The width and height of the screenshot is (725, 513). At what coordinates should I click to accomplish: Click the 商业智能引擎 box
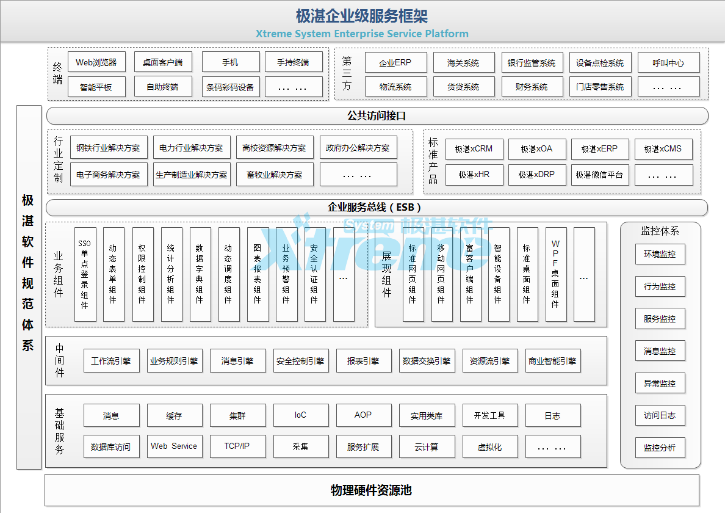pos(552,361)
